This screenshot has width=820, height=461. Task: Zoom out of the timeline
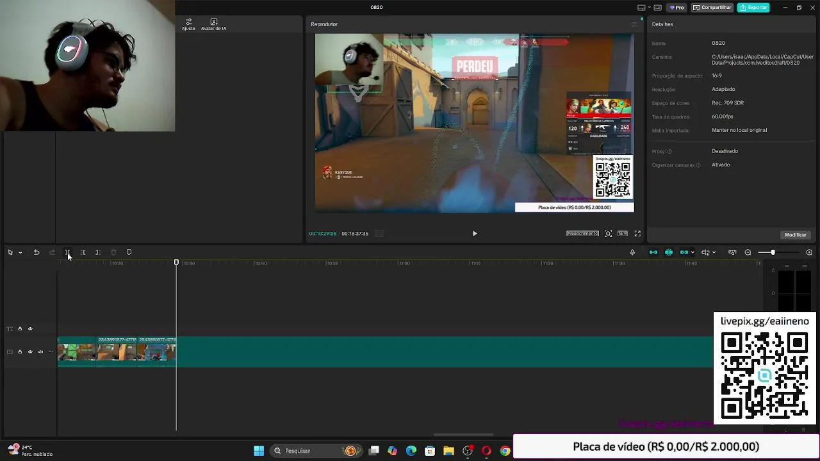coord(748,252)
